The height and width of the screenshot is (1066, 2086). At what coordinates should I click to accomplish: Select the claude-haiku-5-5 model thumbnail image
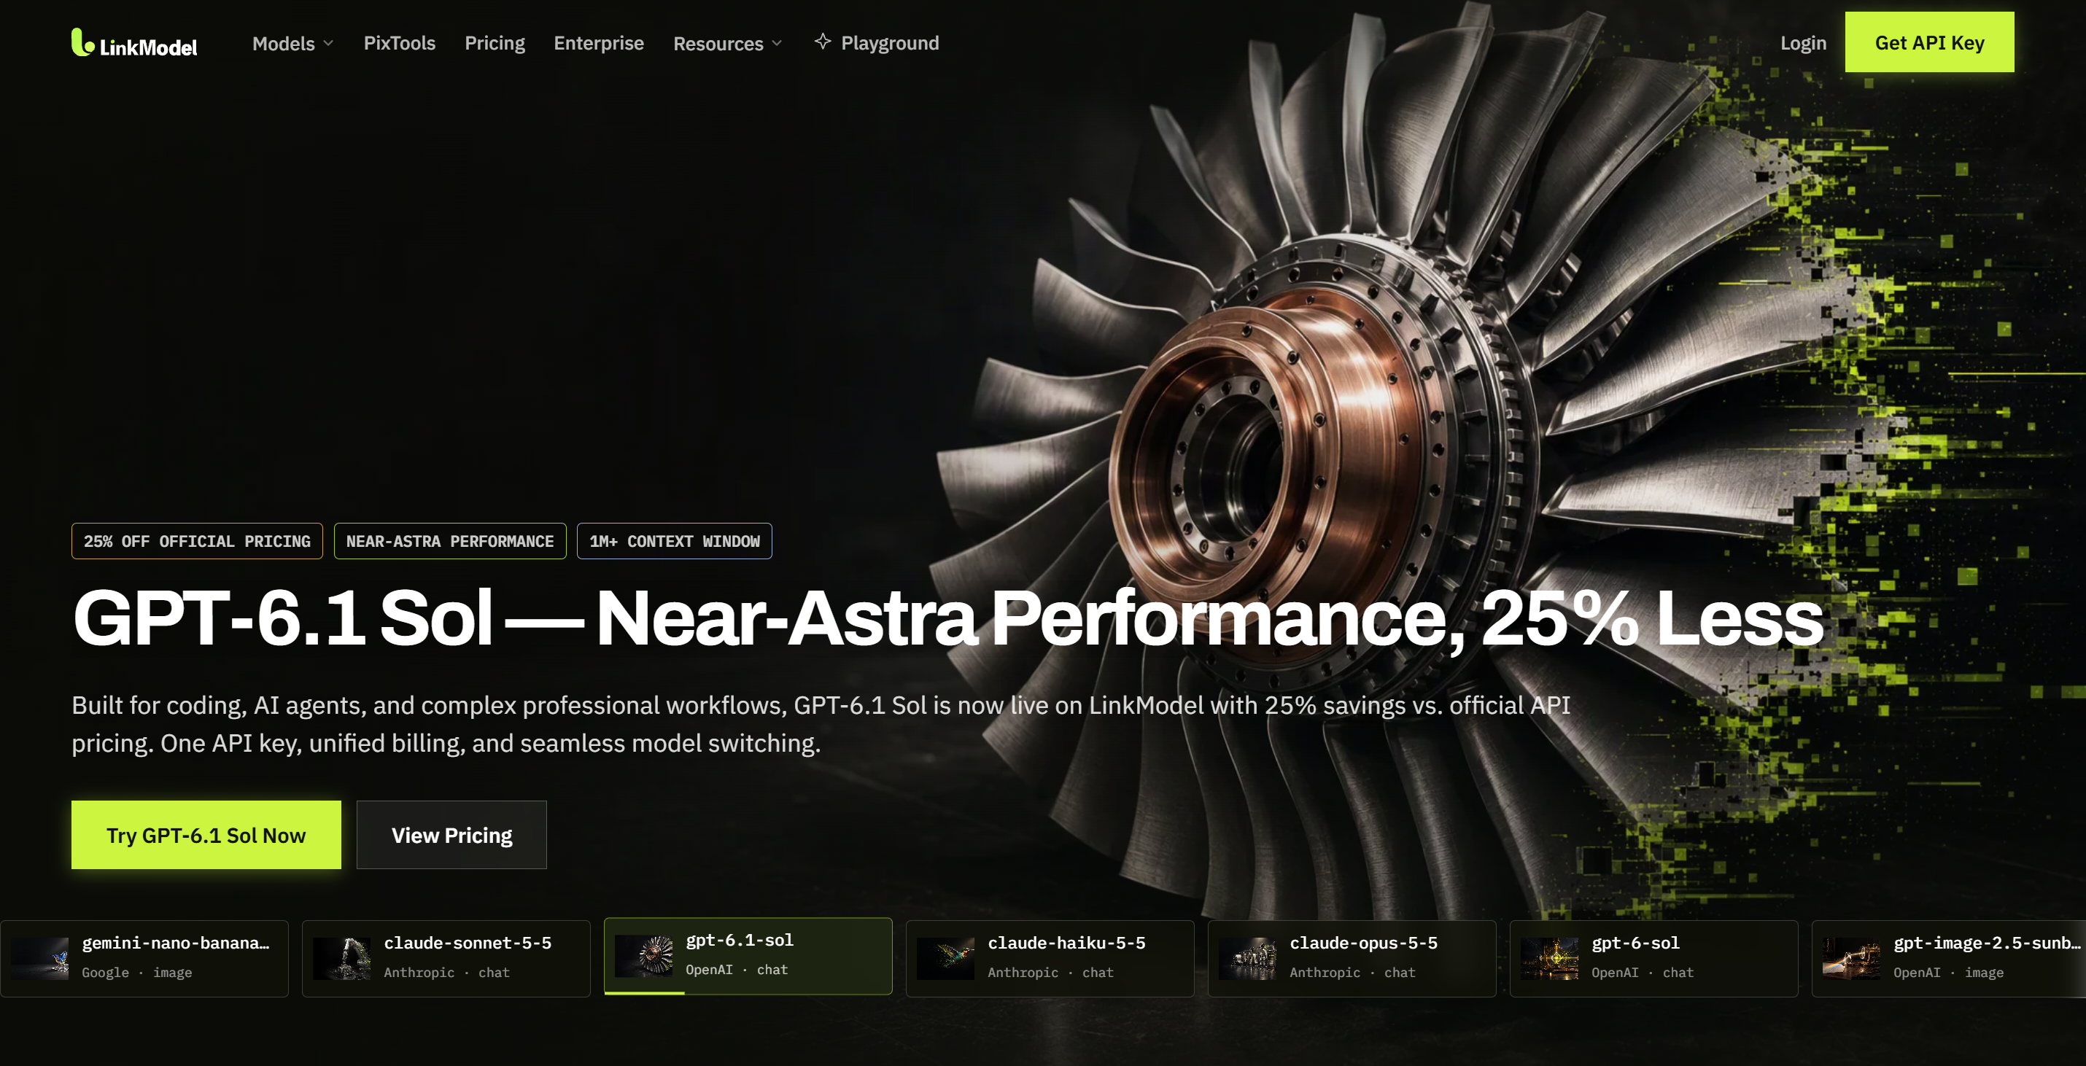tap(945, 958)
